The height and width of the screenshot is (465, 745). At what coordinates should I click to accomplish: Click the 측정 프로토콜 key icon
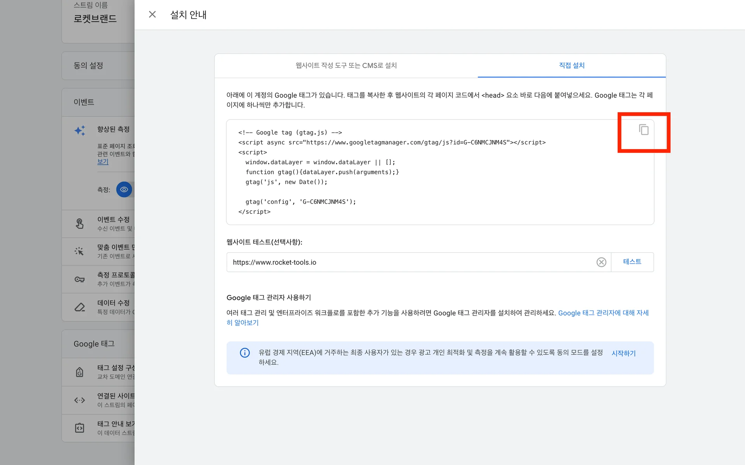click(x=80, y=279)
